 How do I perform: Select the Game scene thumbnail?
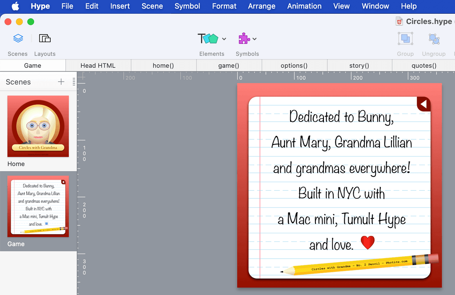(38, 206)
